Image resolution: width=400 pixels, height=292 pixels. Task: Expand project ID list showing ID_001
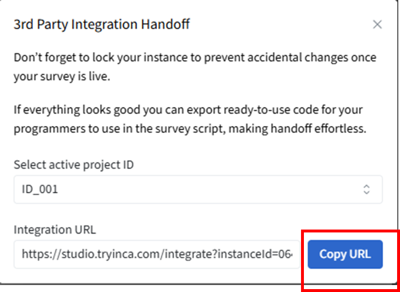198,190
